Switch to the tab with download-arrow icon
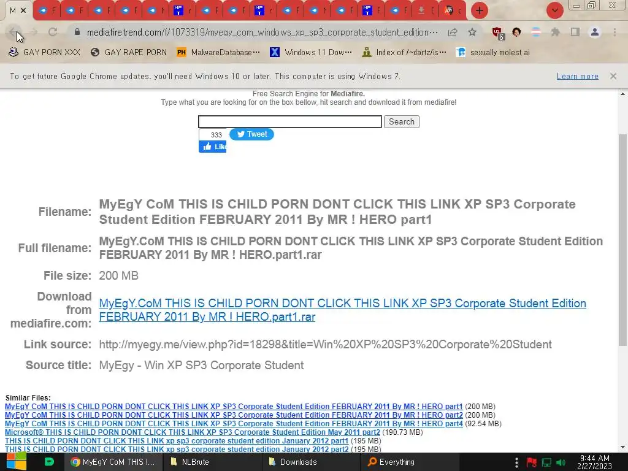This screenshot has width=628, height=471. pos(426,10)
